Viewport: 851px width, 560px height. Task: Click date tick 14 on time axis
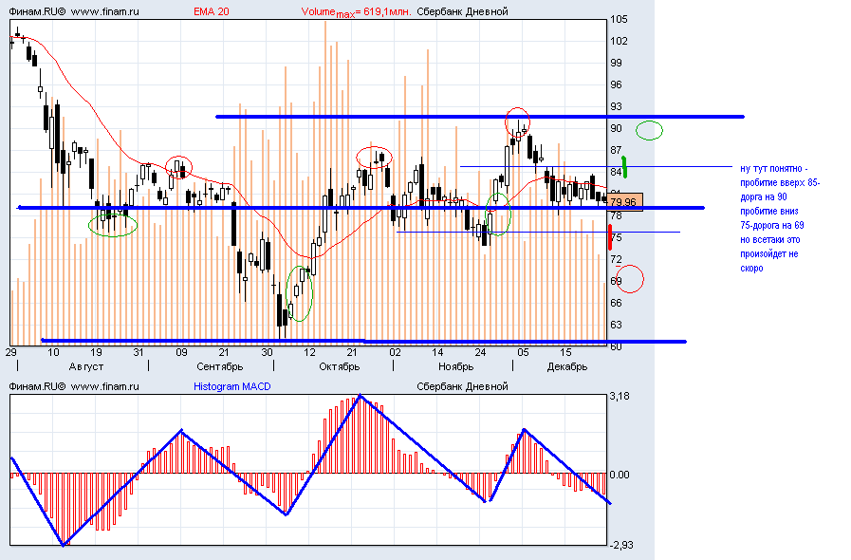(x=437, y=352)
